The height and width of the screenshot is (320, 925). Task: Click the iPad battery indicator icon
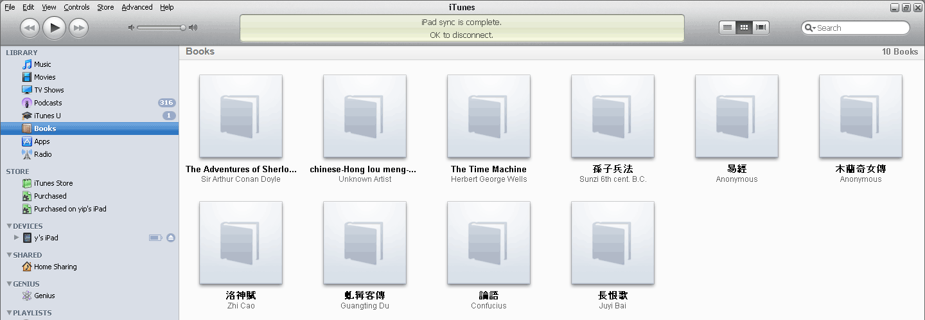(x=156, y=238)
